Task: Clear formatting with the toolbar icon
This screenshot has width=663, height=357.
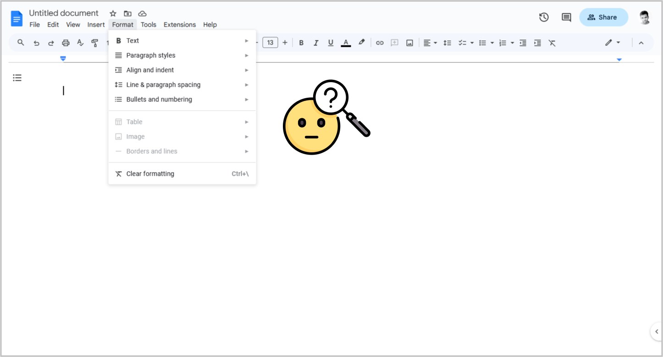Action: click(x=552, y=42)
